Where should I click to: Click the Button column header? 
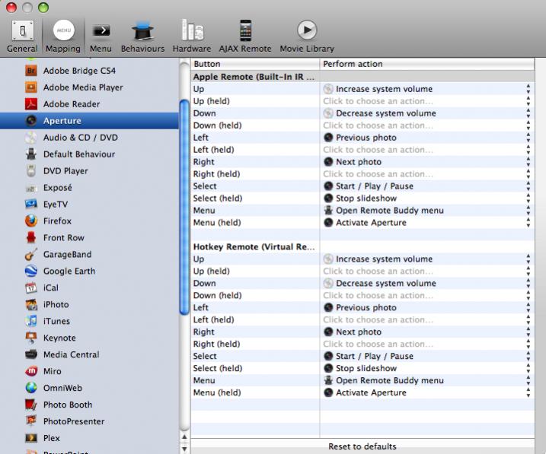coord(255,64)
